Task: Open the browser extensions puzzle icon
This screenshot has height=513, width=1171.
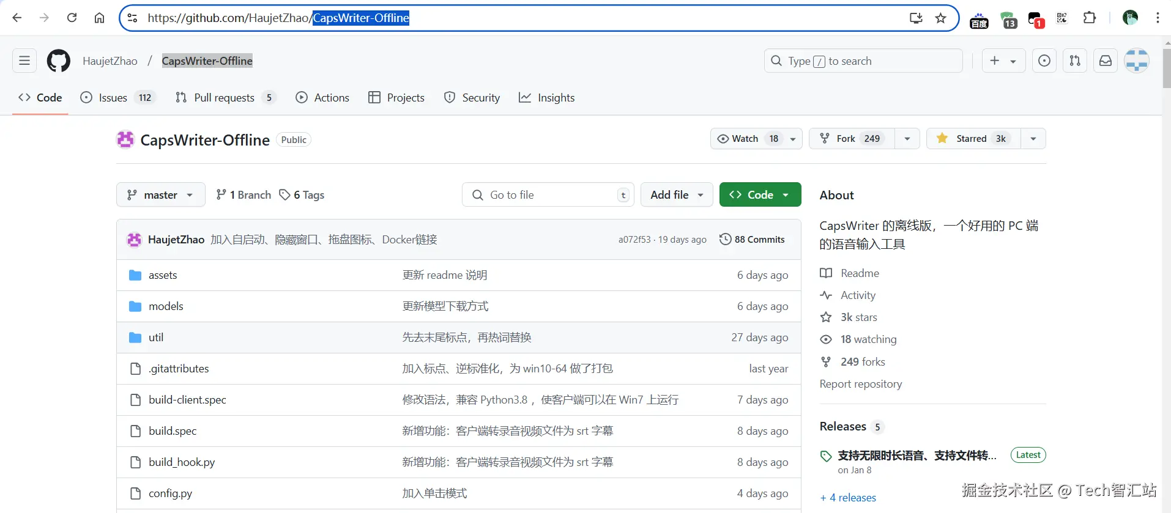Action: (x=1090, y=18)
